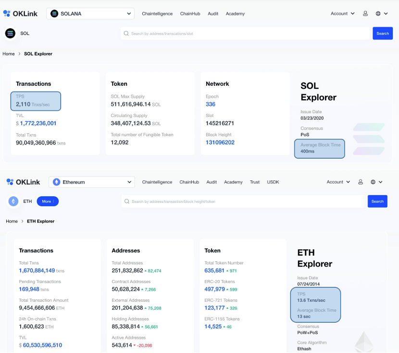Click the Block Height 131096202 link

[x=220, y=142]
